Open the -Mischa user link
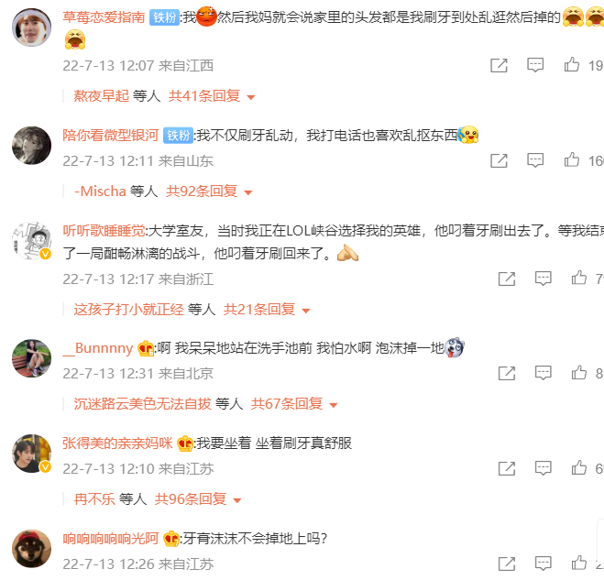 (x=100, y=191)
